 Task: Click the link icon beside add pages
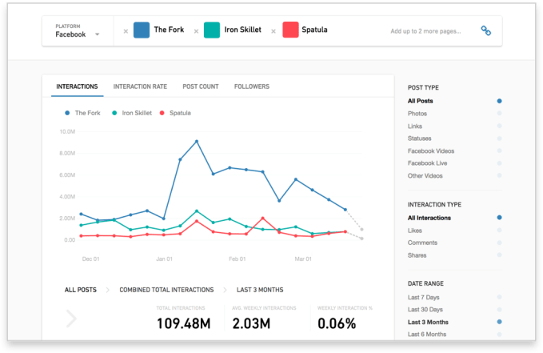(x=485, y=30)
